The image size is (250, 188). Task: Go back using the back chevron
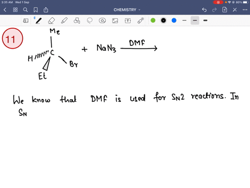point(5,10)
